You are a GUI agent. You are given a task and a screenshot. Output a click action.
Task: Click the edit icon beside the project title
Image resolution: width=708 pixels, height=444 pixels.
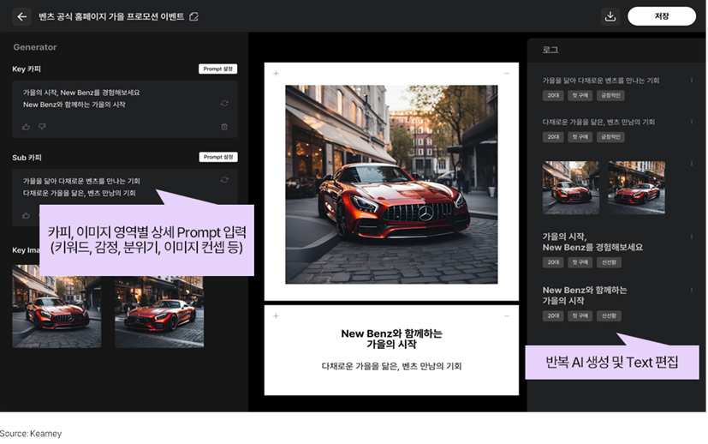[193, 17]
